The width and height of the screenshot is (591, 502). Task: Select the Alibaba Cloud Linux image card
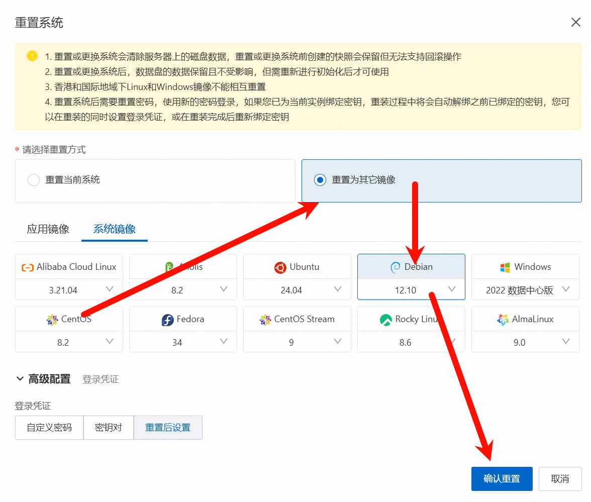click(69, 267)
